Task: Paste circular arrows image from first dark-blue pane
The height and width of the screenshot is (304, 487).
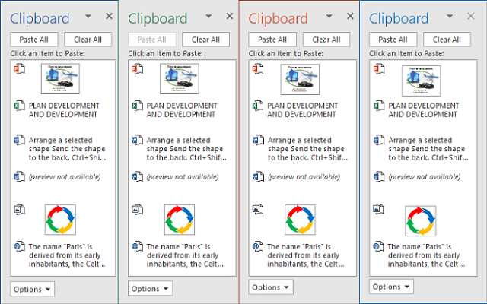Action: pos(60,220)
